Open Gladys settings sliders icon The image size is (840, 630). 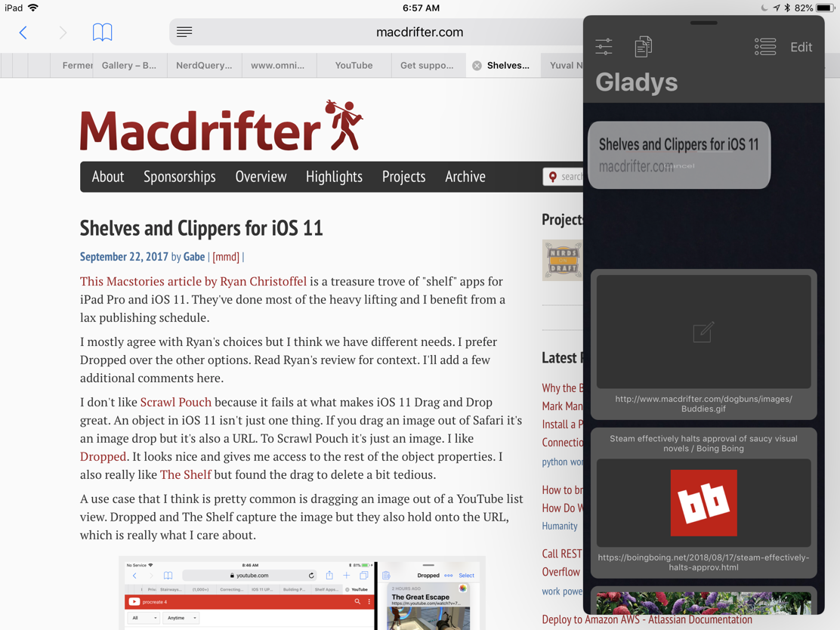click(604, 47)
